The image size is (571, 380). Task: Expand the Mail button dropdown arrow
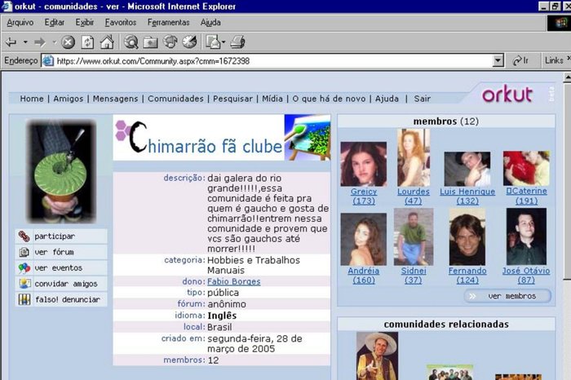pyautogui.click(x=224, y=42)
